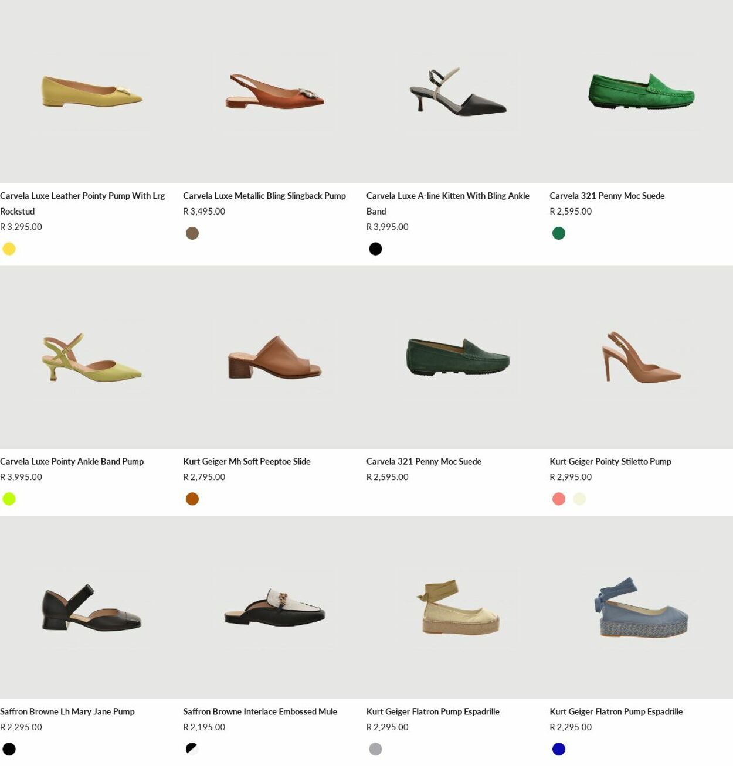Open Carvela Luxe Metallic Bling Slingback Pump link

[x=264, y=196]
